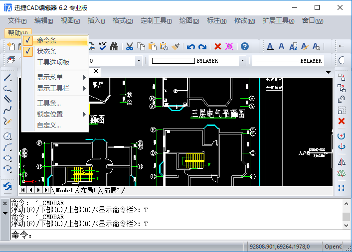This screenshot has height=252, width=352.
Task: Click the Redo arrow icon
Action: pos(202,47)
